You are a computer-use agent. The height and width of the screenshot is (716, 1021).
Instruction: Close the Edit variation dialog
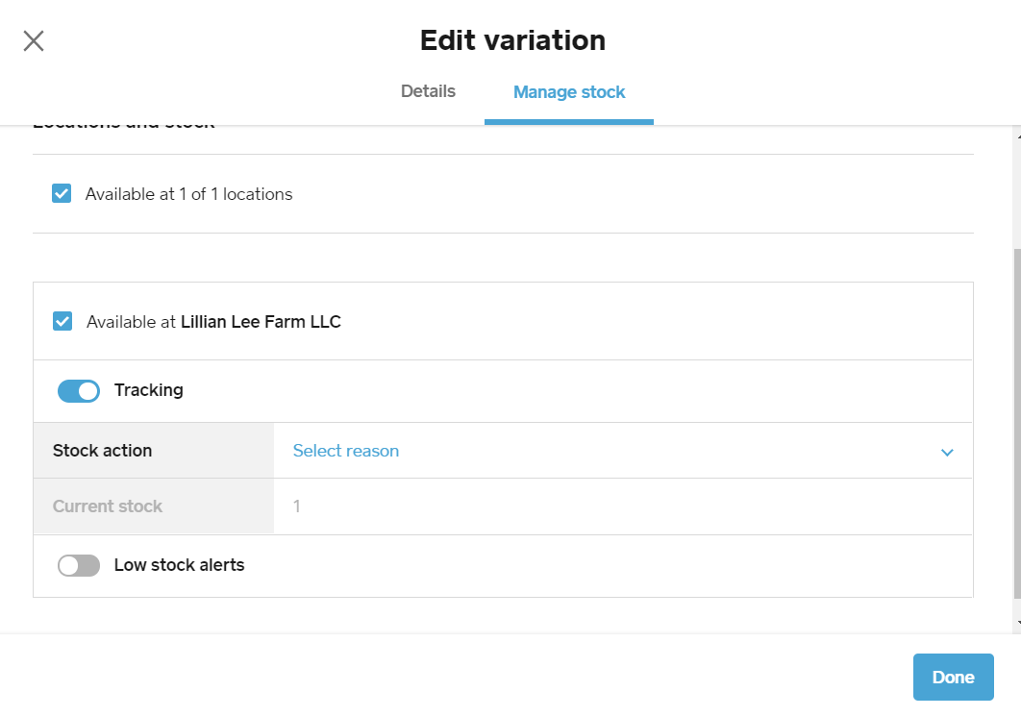coord(33,40)
